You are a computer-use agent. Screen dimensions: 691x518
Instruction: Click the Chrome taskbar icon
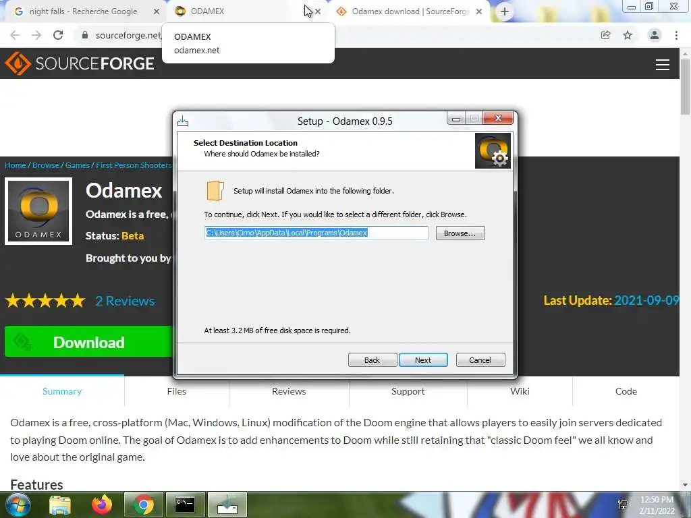pos(143,505)
